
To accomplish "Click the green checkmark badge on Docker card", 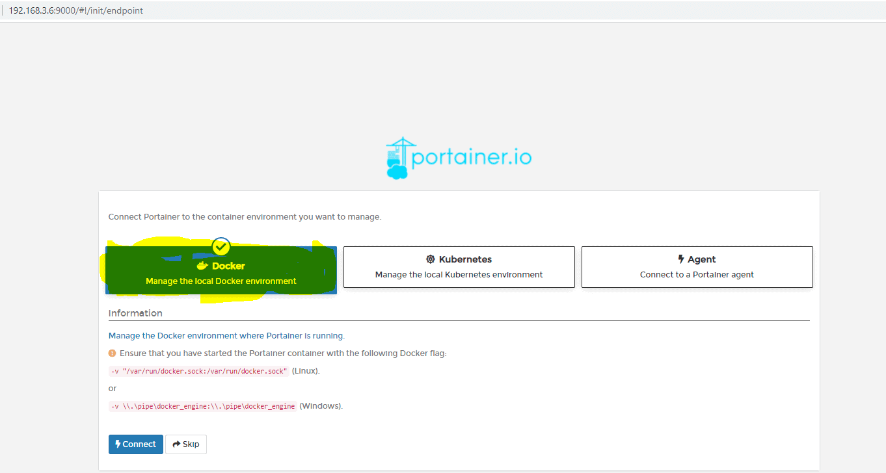I will (221, 246).
